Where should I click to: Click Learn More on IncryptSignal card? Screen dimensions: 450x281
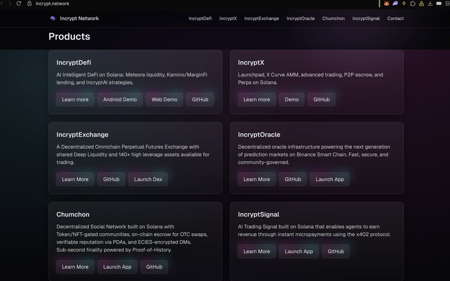pos(256,251)
